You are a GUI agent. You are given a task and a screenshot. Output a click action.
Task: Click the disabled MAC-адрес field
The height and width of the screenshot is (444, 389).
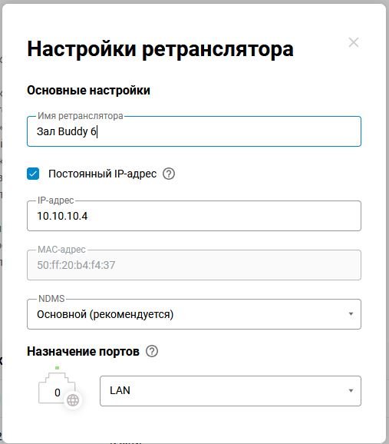click(x=194, y=265)
